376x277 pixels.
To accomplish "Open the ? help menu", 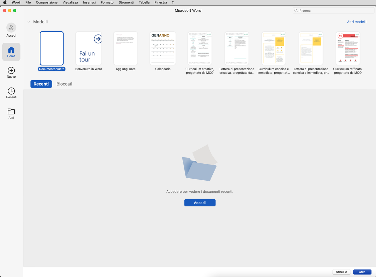I will pyautogui.click(x=173, y=2).
